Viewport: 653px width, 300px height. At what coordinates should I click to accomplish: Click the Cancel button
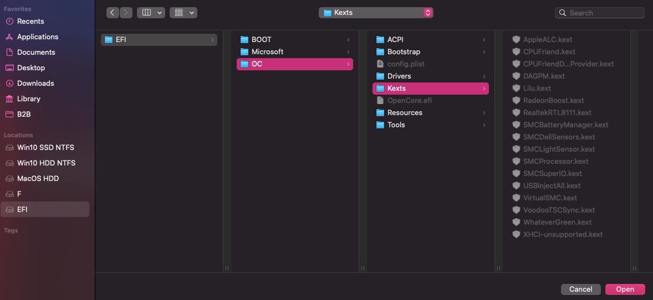581,289
